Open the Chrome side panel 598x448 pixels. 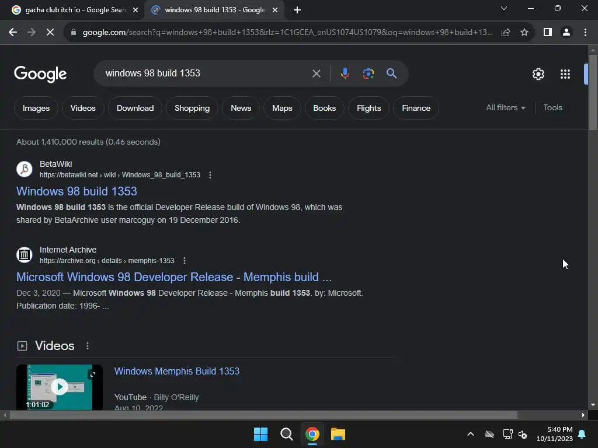548,33
